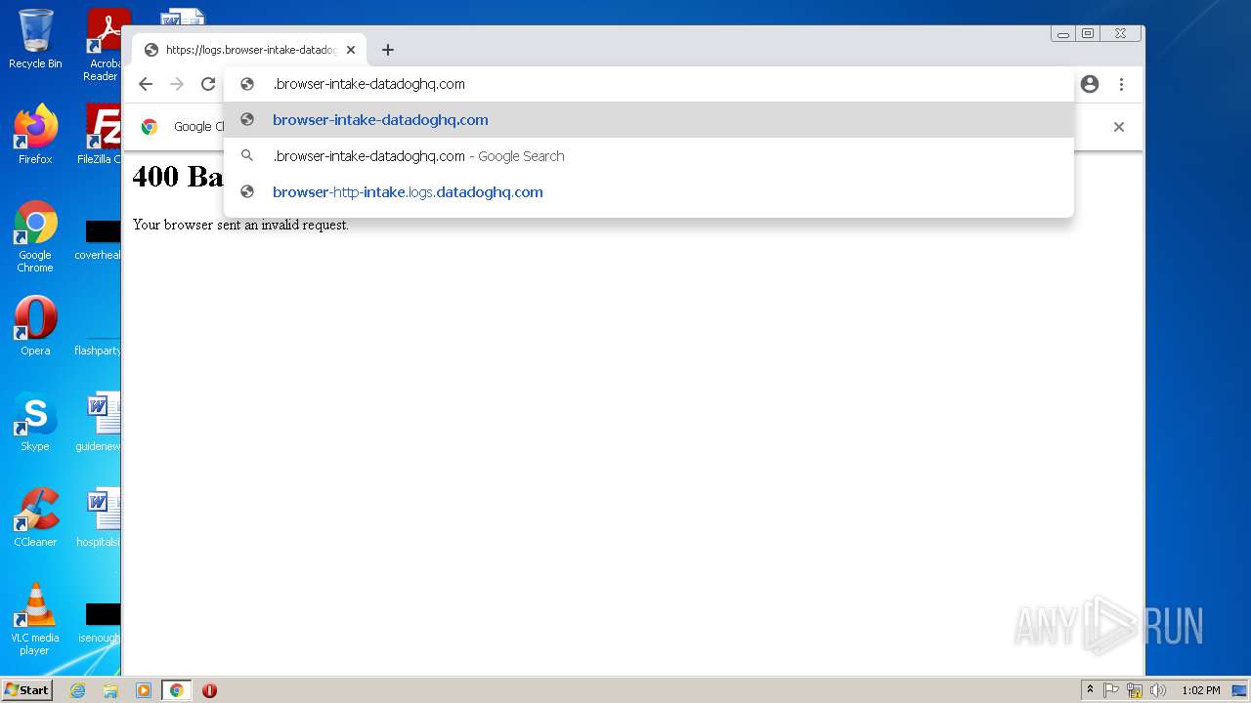Dismiss the Google Chrome info bar

(1119, 127)
